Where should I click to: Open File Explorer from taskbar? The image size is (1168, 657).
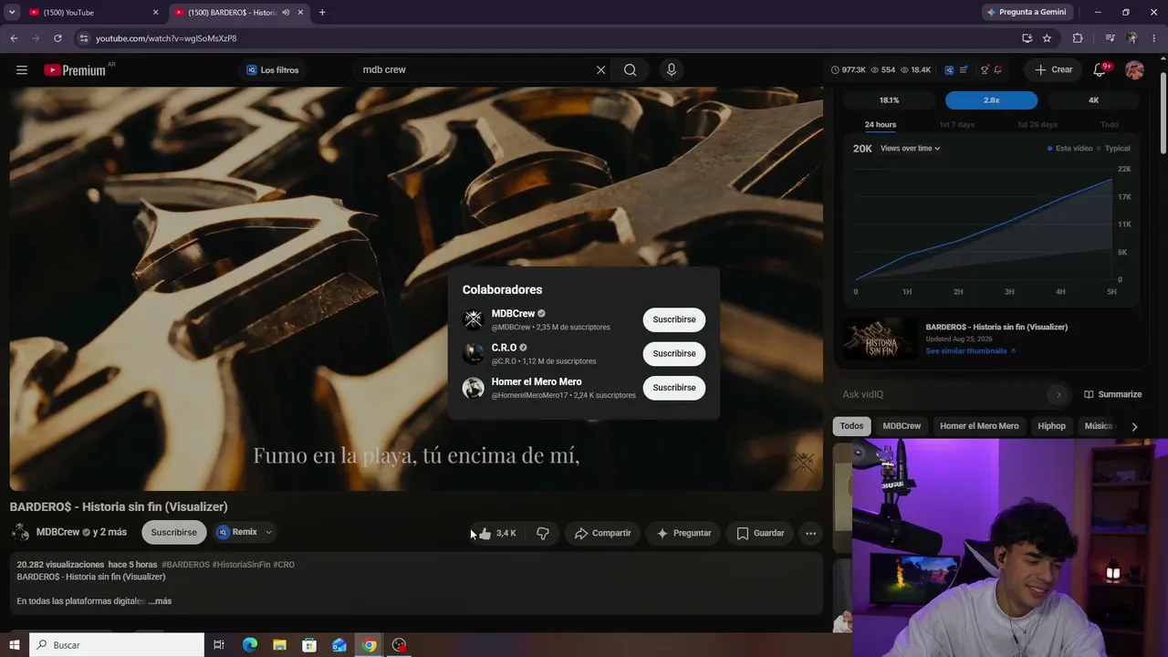[279, 645]
